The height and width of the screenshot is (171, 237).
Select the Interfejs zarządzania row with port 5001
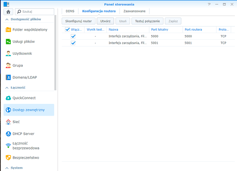tap(148, 43)
